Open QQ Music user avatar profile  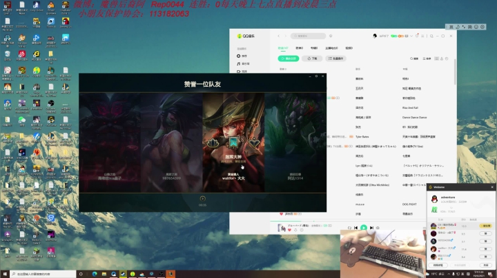[x=375, y=36]
